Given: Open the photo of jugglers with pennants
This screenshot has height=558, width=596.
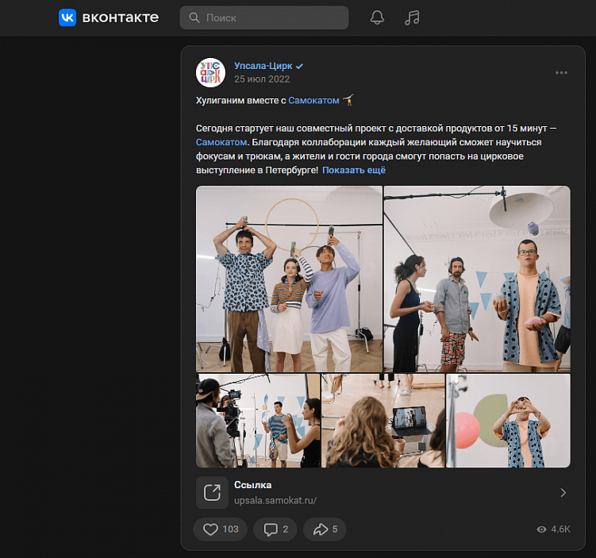Looking at the screenshot, I should 477,279.
